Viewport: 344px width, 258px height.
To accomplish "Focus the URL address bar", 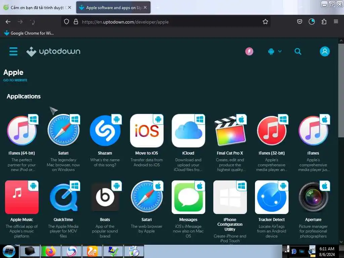I will [166, 22].
